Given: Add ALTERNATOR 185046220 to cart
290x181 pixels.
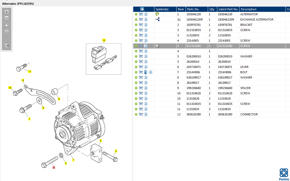Looking at the screenshot, I should 141,14.
